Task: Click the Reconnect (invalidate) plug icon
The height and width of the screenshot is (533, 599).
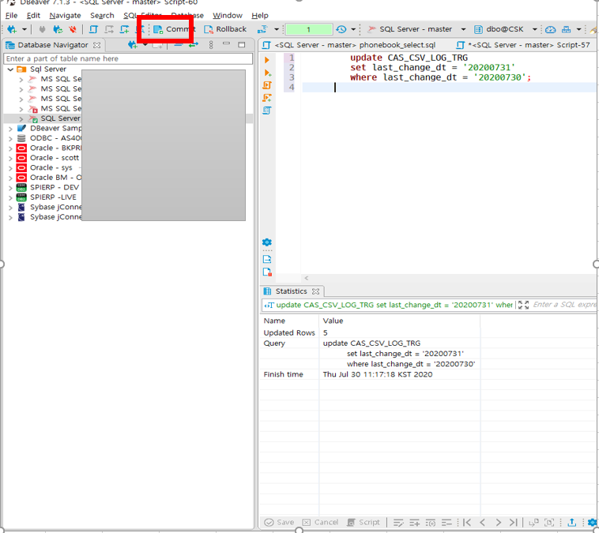Action: click(x=58, y=29)
